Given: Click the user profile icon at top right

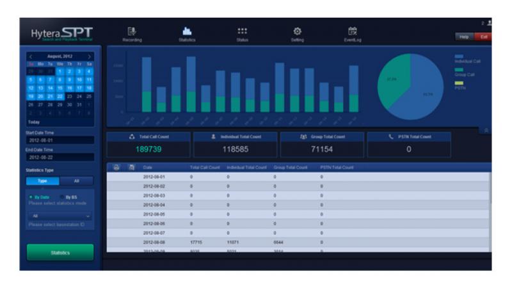Looking at the screenshot, I should pyautogui.click(x=489, y=23).
